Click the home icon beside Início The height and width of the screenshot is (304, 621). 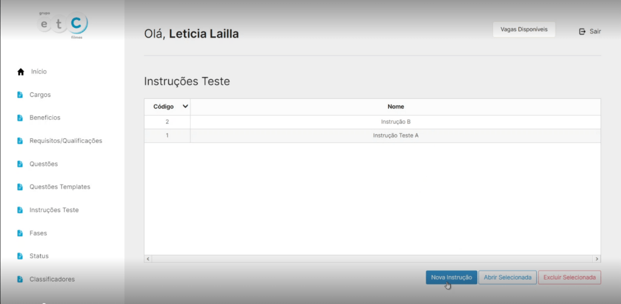point(21,72)
